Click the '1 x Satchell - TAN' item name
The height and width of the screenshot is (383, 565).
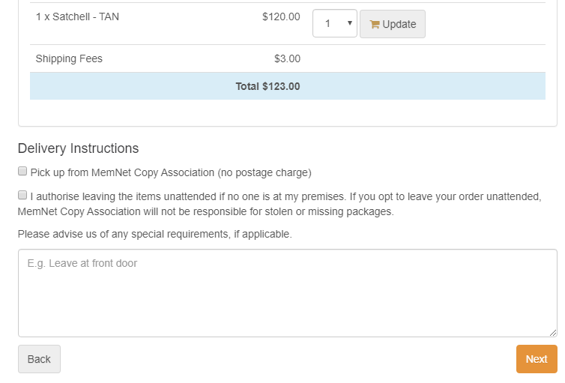point(77,16)
